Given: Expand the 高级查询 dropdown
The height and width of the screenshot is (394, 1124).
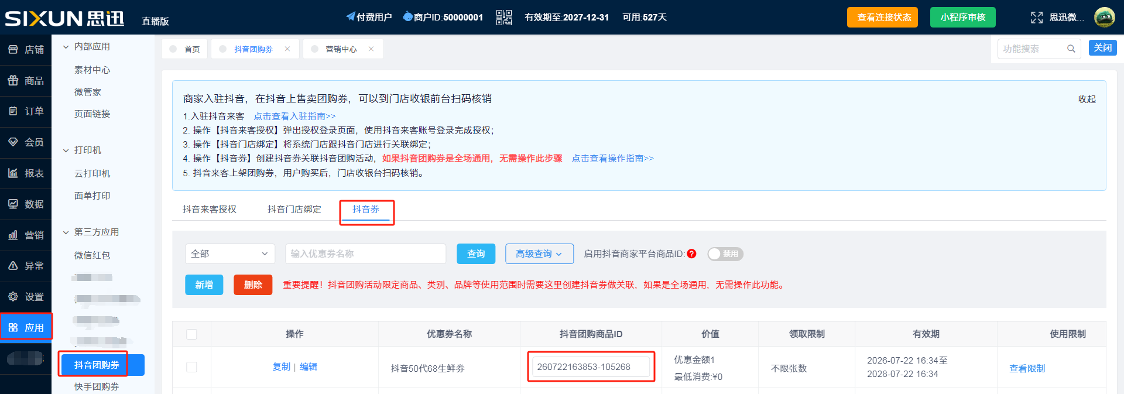Looking at the screenshot, I should pyautogui.click(x=539, y=253).
